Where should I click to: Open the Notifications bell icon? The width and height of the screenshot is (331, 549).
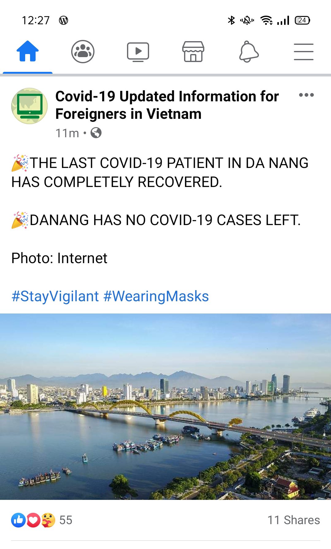[249, 52]
